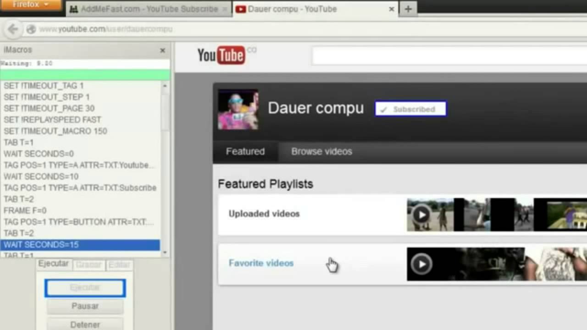Select the TAG line ending TXT:Youtube
This screenshot has height=330, width=587.
click(80, 165)
